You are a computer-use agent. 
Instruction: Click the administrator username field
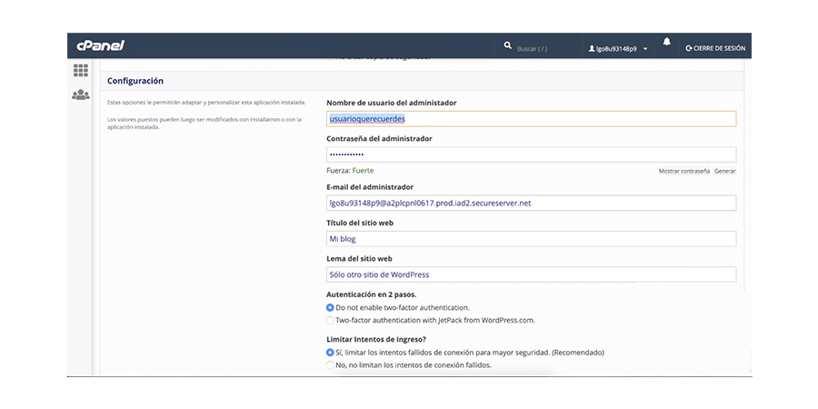(531, 119)
